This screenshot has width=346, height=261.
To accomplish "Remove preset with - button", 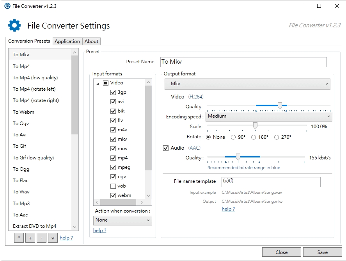I will click(42, 238).
